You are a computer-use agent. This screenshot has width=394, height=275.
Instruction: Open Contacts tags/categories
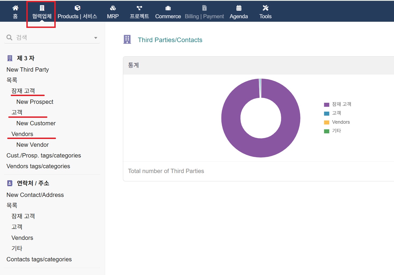coord(39,259)
